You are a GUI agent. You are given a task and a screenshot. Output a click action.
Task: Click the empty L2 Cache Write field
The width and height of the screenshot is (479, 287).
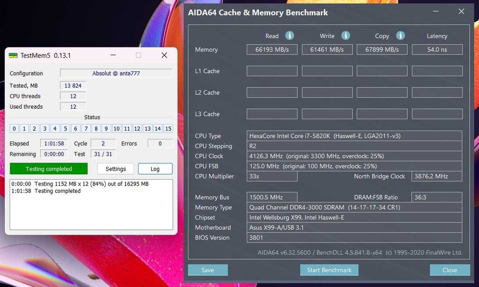click(327, 92)
